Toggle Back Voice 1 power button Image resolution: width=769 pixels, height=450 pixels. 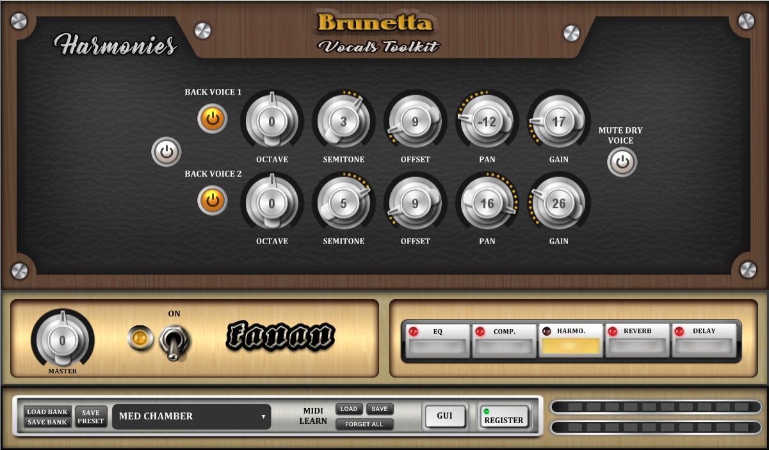pyautogui.click(x=213, y=118)
